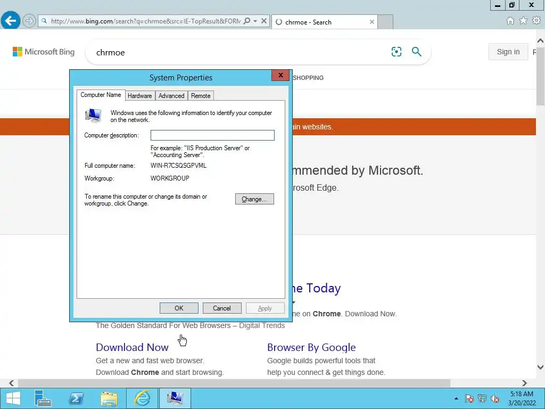Open the SHOPPING search tab on Bing
The image size is (545, 409).
pos(308,78)
